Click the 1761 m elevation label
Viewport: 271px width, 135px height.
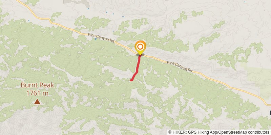pyautogui.click(x=37, y=93)
